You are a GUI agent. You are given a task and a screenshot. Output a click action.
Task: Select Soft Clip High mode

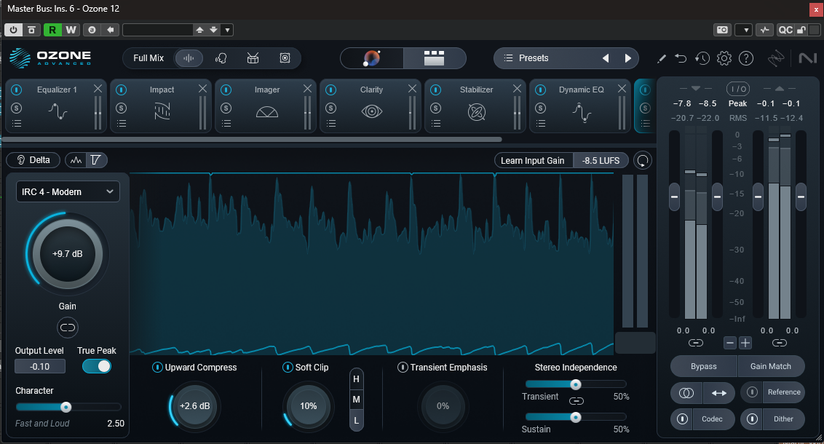point(356,378)
